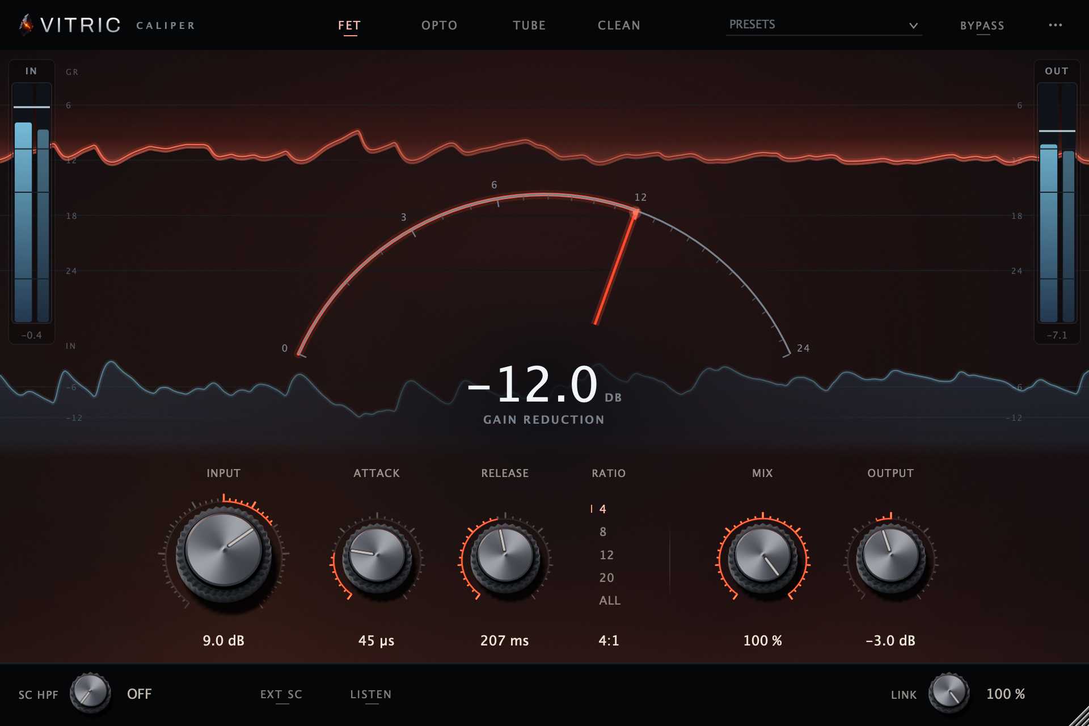Select ratio 8
The height and width of the screenshot is (726, 1089).
603,532
